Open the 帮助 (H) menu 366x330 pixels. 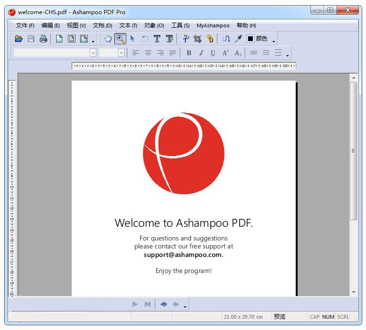pyautogui.click(x=246, y=25)
